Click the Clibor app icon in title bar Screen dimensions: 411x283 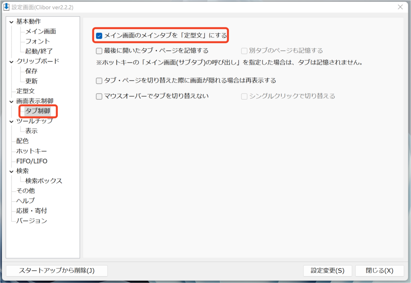click(x=6, y=7)
